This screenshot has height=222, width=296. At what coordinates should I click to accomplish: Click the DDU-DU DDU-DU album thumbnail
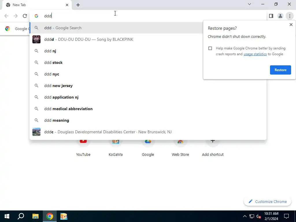(x=36, y=39)
